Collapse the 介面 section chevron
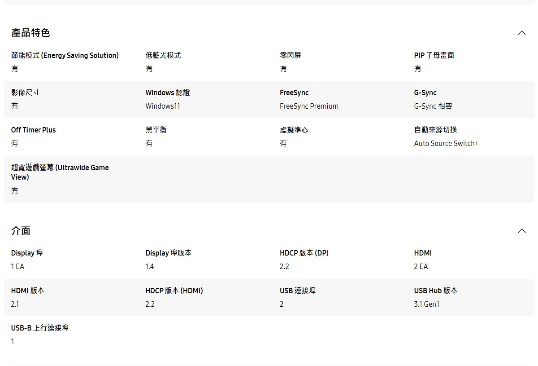Image resolution: width=538 pixels, height=366 pixels. click(521, 230)
